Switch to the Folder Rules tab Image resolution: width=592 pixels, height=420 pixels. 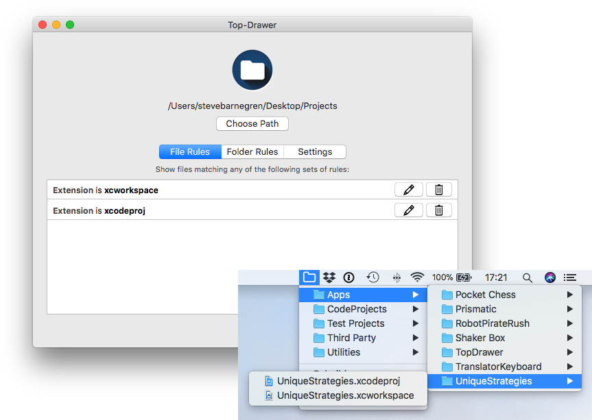coord(252,151)
